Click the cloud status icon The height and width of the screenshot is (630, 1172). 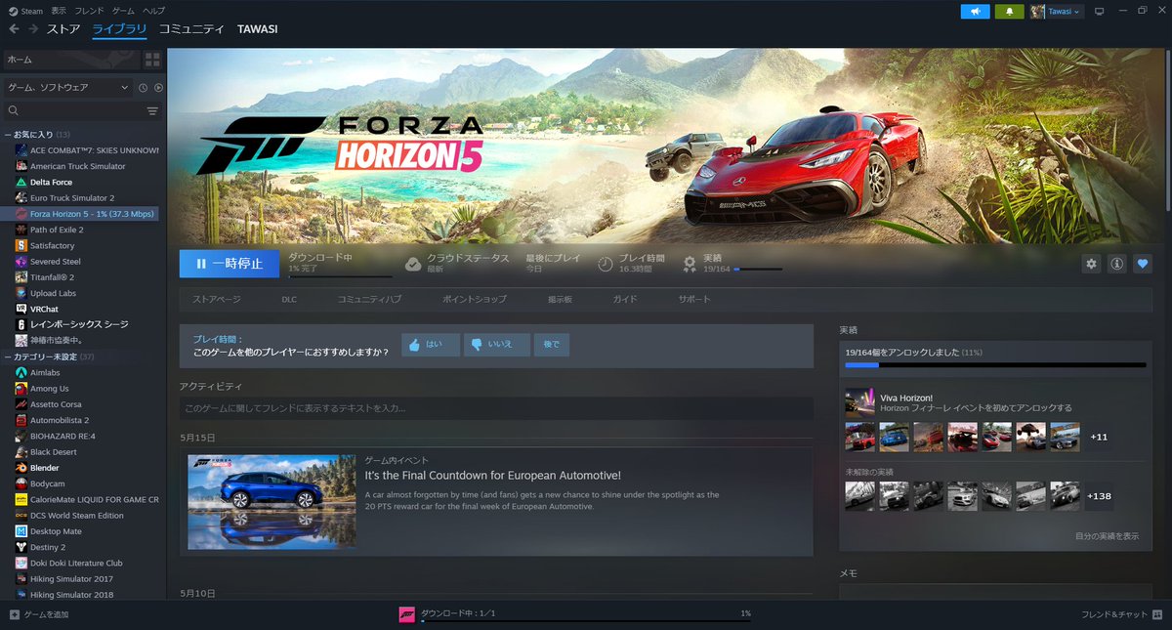[412, 264]
